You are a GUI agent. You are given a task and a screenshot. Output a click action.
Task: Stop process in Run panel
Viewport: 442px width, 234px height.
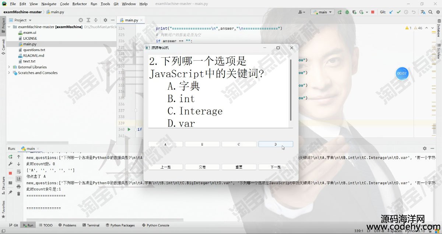10,173
